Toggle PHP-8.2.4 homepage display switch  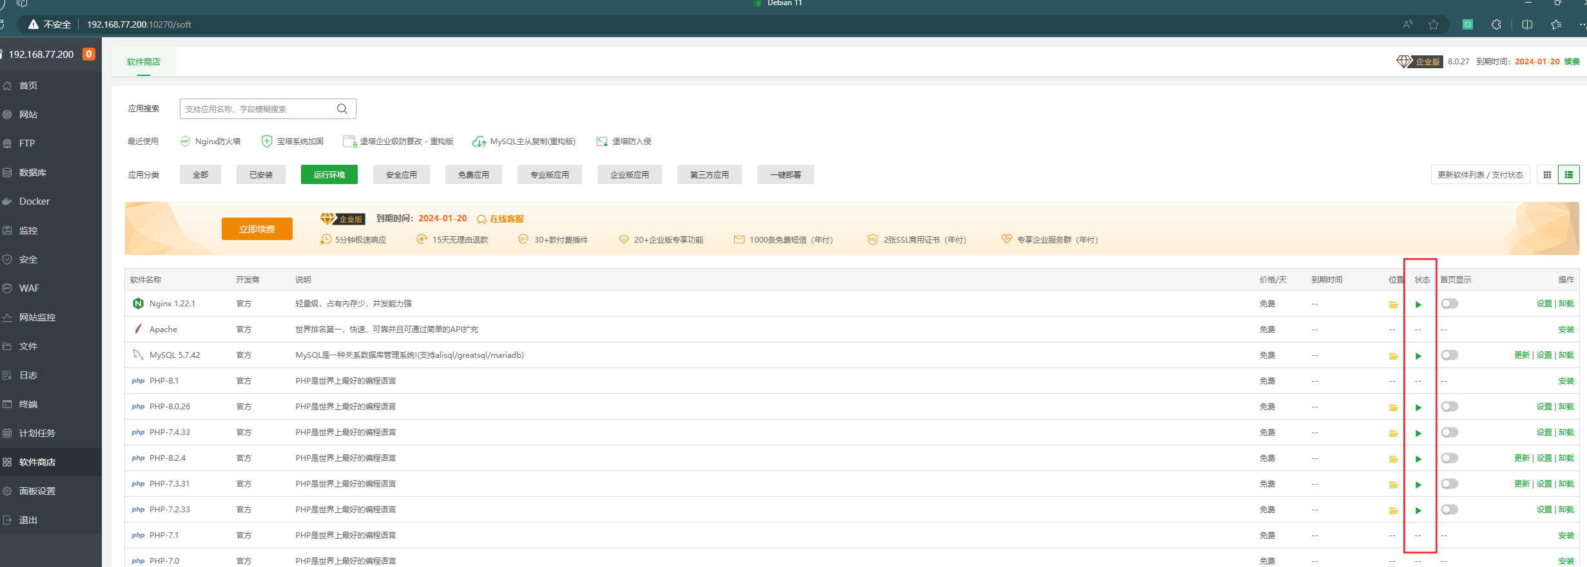[x=1450, y=458]
